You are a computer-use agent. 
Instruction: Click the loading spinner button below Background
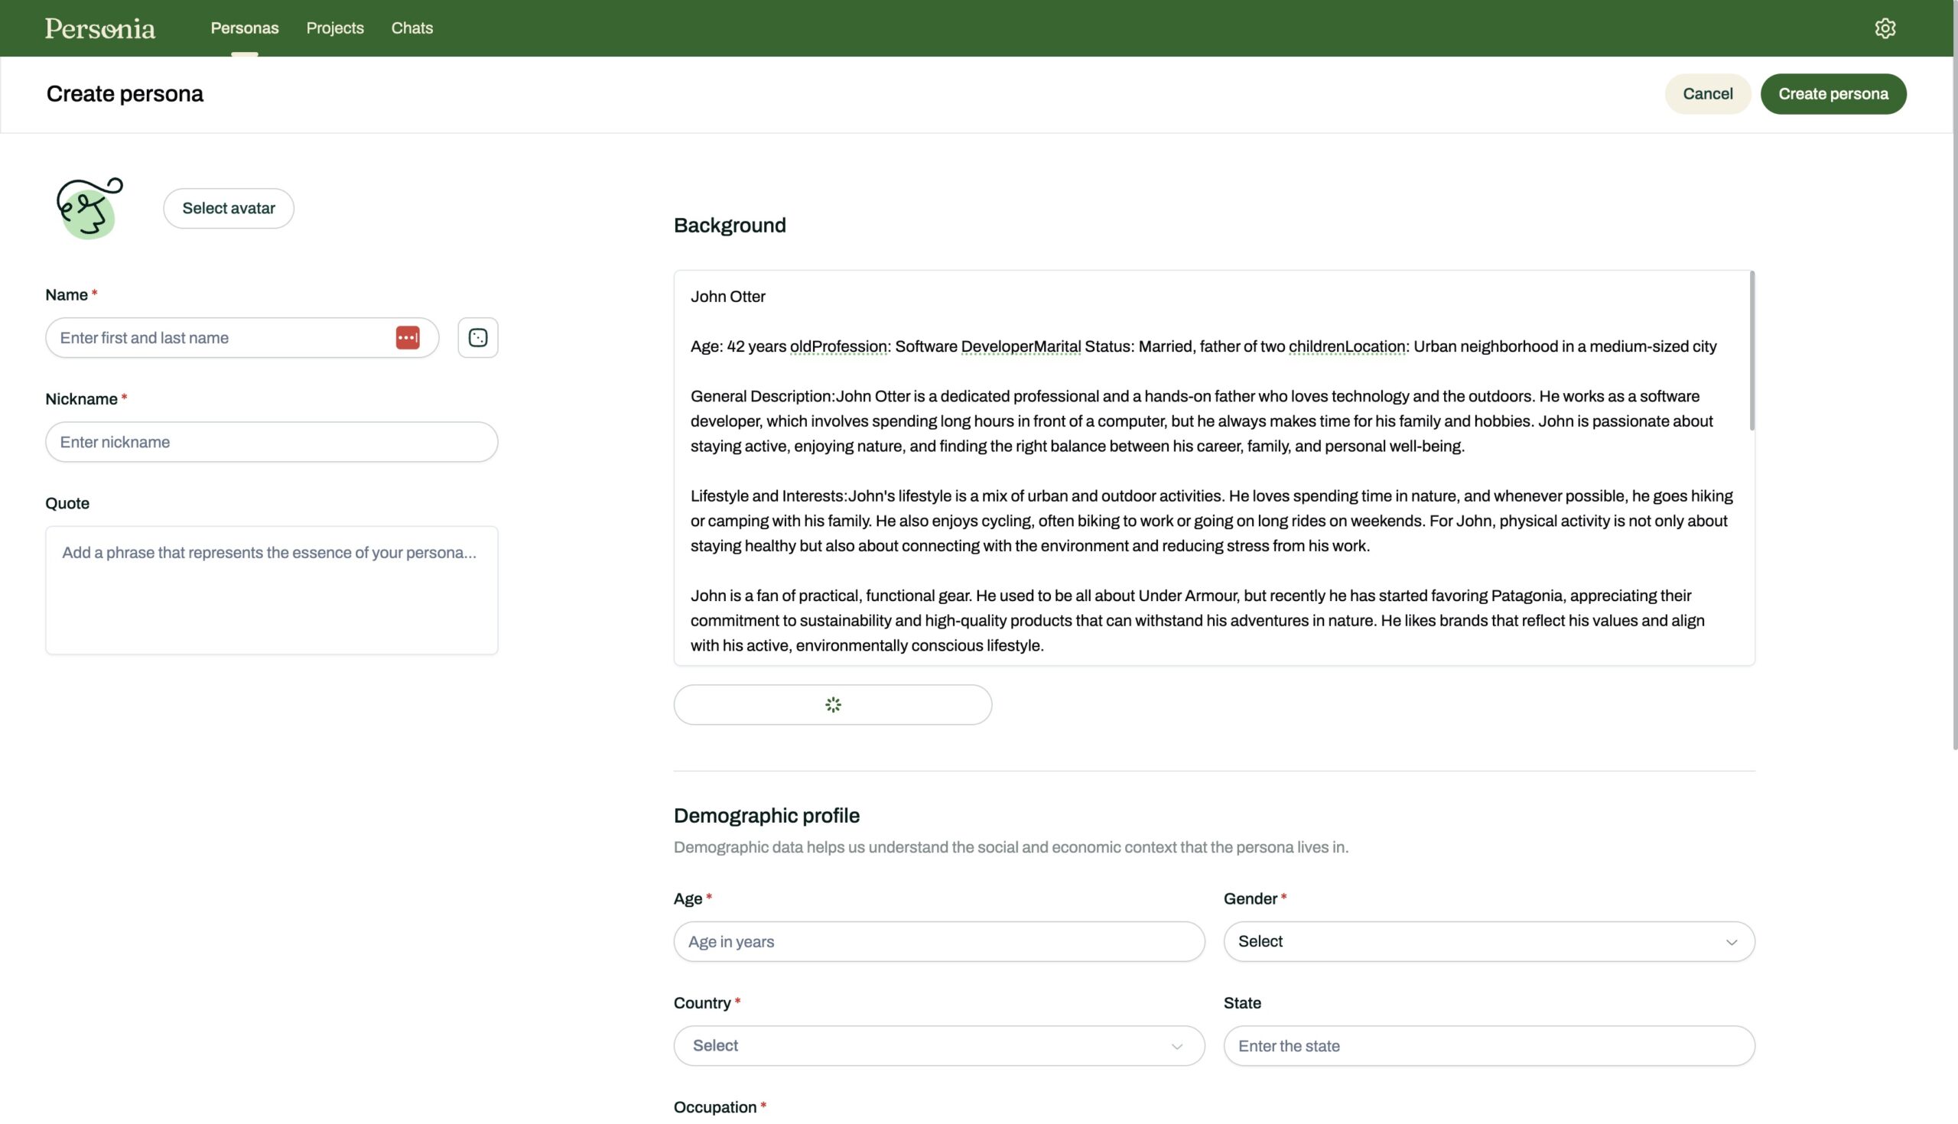(x=832, y=704)
